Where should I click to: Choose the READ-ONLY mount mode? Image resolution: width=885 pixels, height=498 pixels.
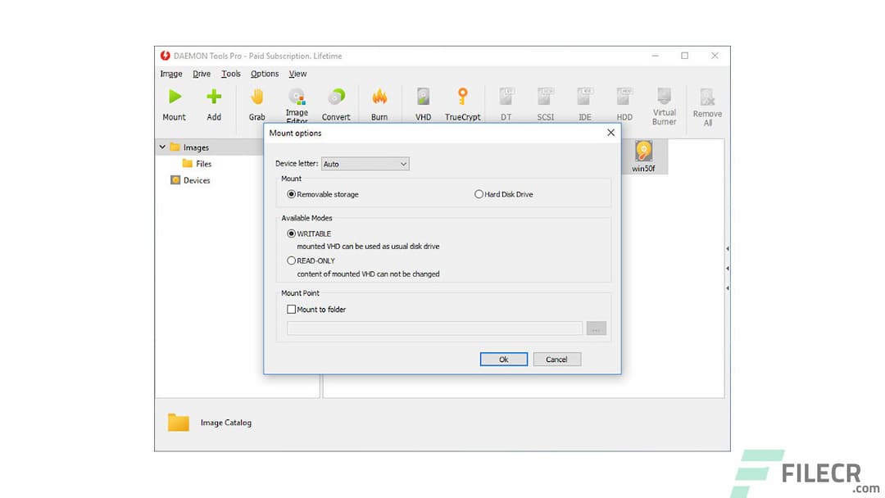pos(292,260)
